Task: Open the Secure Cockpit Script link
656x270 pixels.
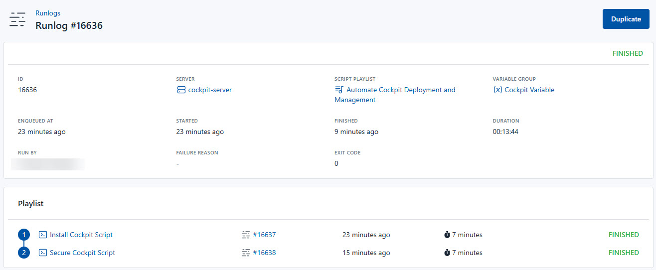Action: 82,253
